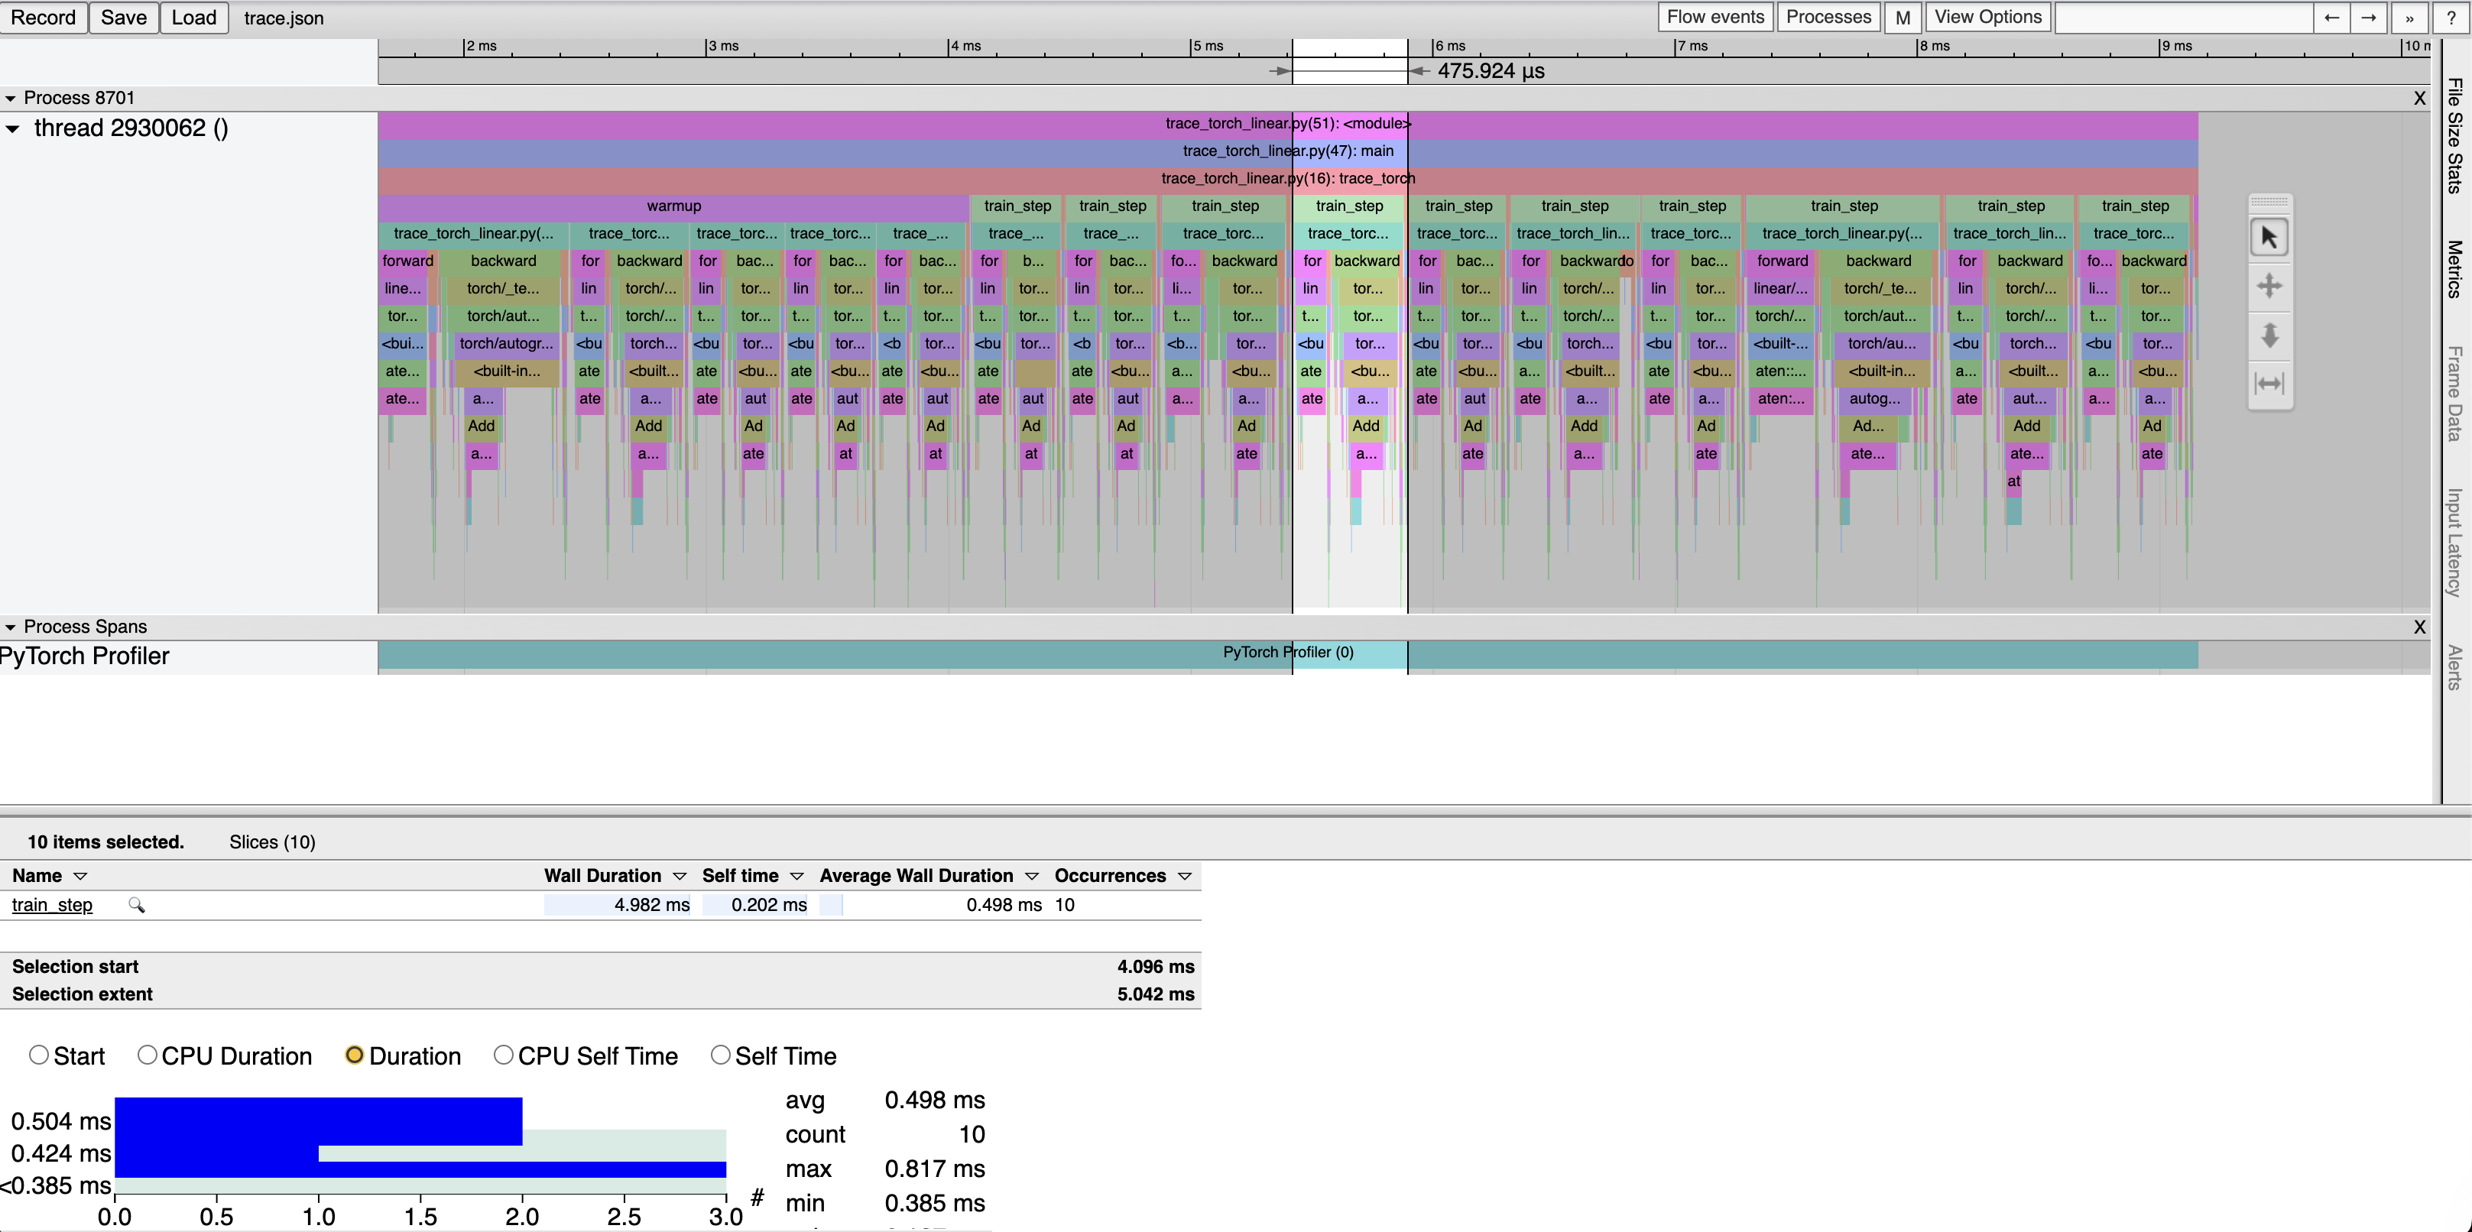Select the timing measurement tool

click(x=2269, y=384)
